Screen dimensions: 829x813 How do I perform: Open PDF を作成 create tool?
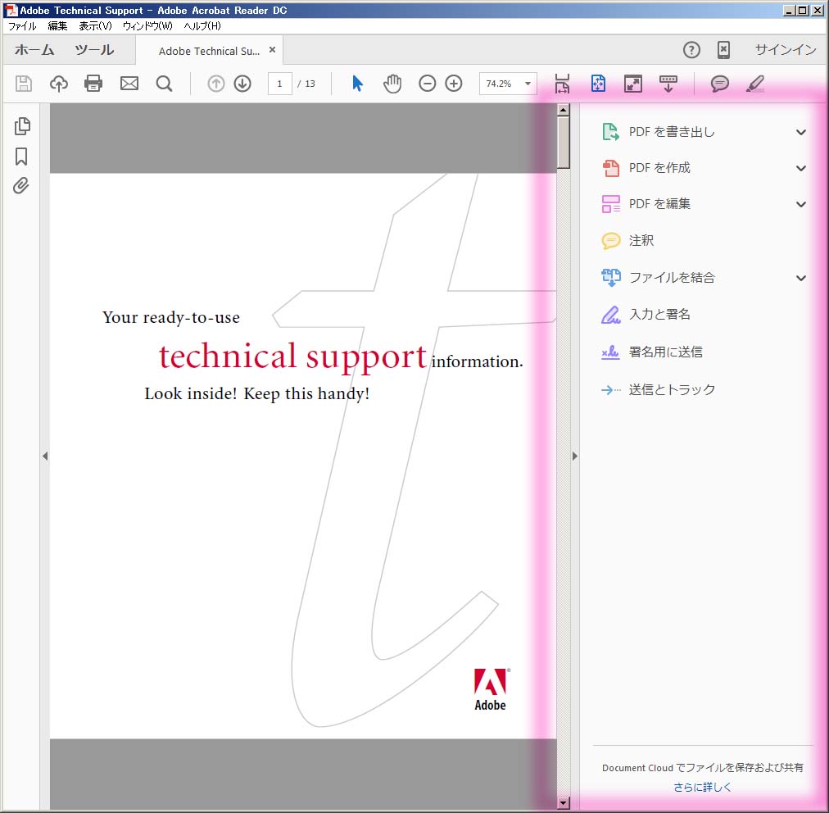click(646, 168)
